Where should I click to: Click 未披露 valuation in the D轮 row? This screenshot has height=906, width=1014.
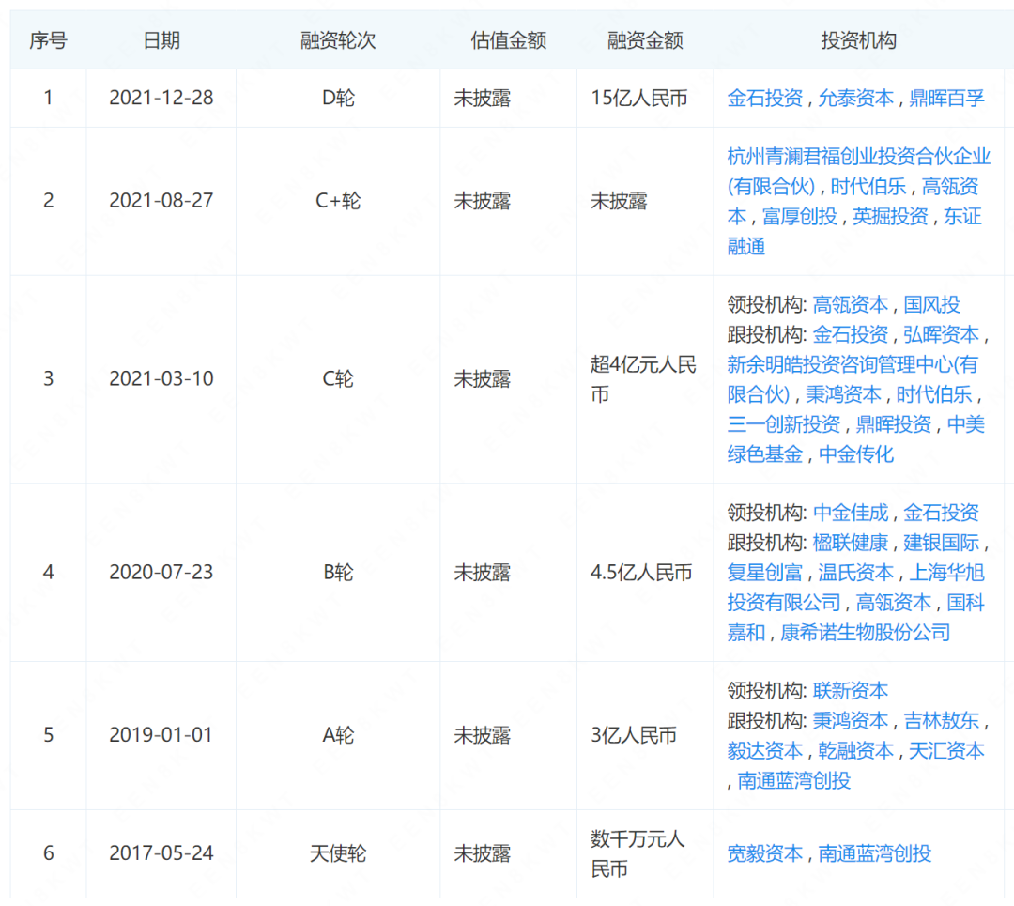tap(482, 99)
